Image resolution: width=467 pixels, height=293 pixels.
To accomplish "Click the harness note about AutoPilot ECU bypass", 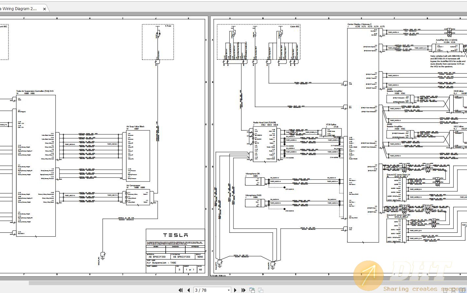I will coord(448,61).
